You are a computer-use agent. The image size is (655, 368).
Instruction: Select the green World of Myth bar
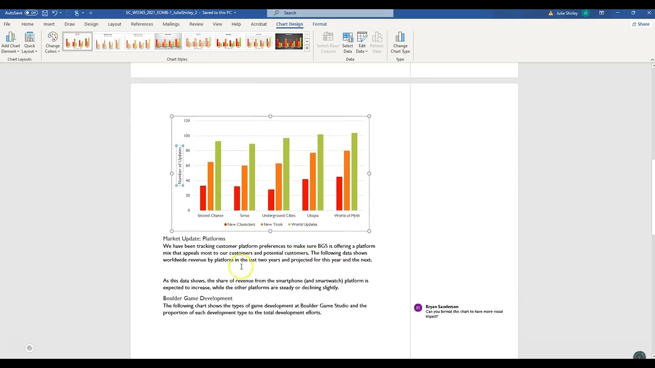[354, 172]
